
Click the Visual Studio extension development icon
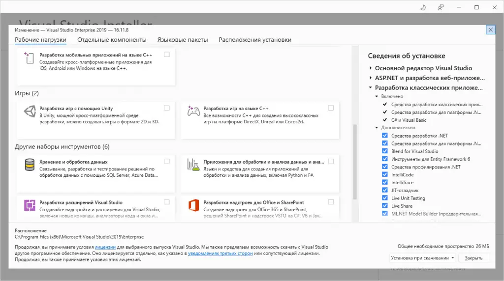click(30, 205)
